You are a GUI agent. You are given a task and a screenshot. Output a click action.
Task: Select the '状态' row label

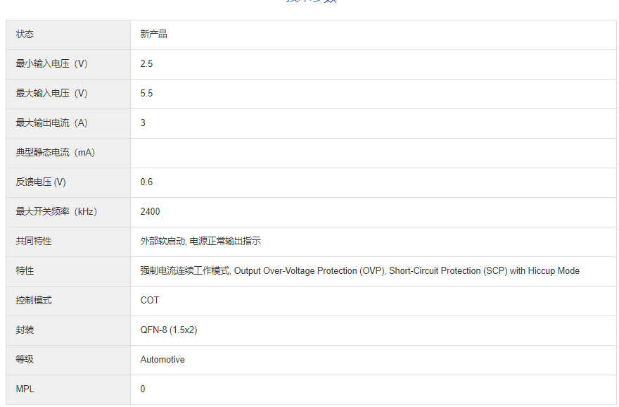click(x=25, y=35)
